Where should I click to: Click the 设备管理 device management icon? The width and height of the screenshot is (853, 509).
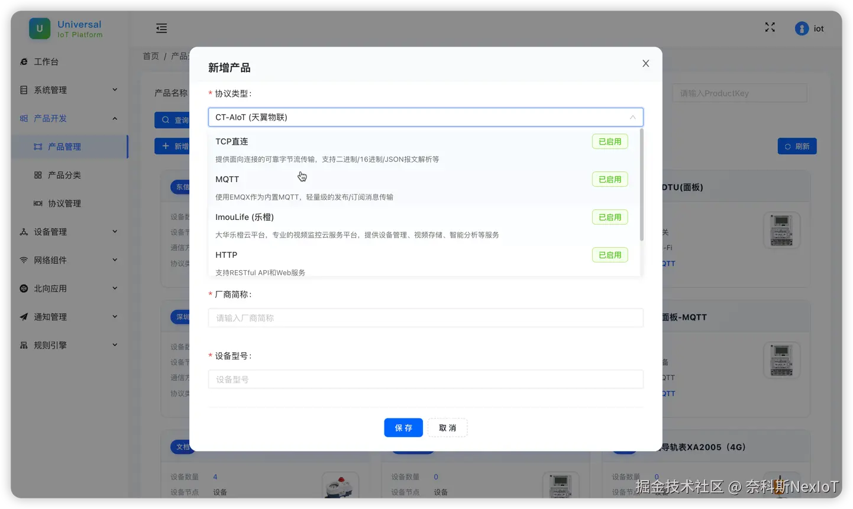click(24, 231)
